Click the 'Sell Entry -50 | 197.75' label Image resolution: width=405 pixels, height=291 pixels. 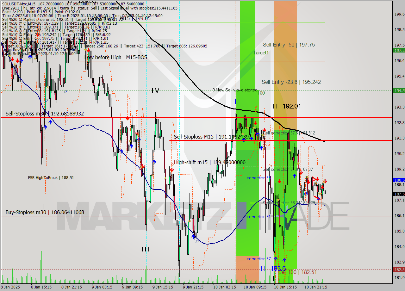click(289, 45)
